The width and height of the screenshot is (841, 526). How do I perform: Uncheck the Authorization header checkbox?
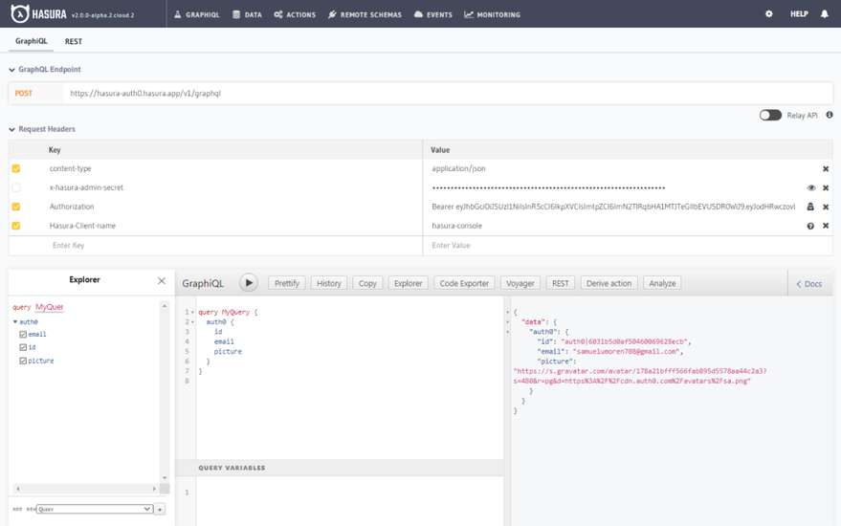16,207
